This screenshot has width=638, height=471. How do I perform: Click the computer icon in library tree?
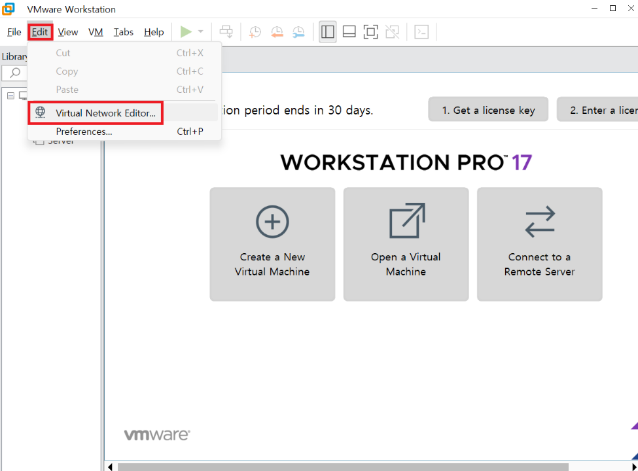coord(23,96)
